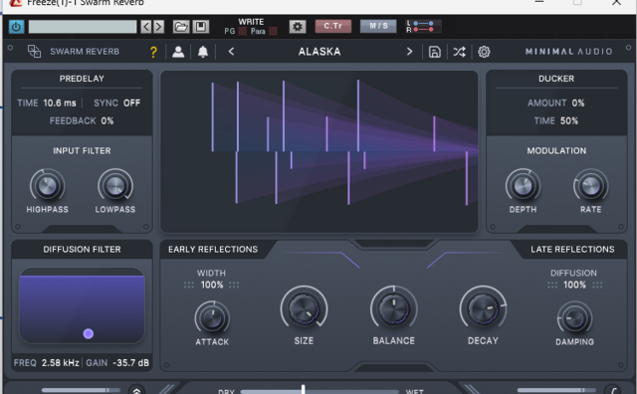Screen dimensions: 637x394
Task: Click the Swarm Reverb logo icon
Action: 34,51
